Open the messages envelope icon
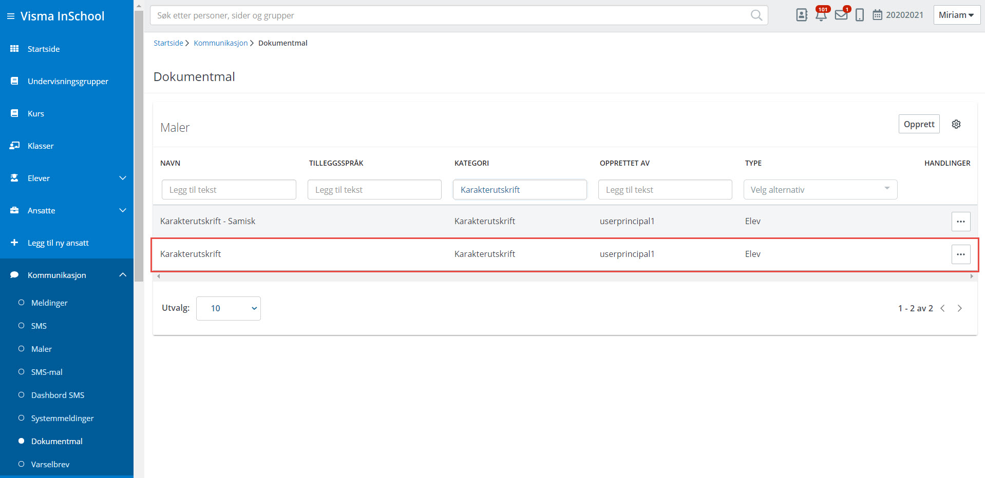The image size is (985, 478). coord(841,15)
